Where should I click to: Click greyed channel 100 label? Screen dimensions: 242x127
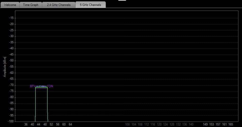pyautogui.click(x=127, y=124)
